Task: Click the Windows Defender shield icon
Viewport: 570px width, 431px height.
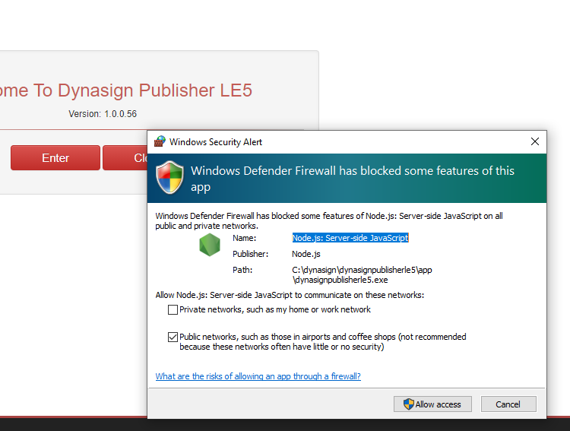Action: point(169,177)
